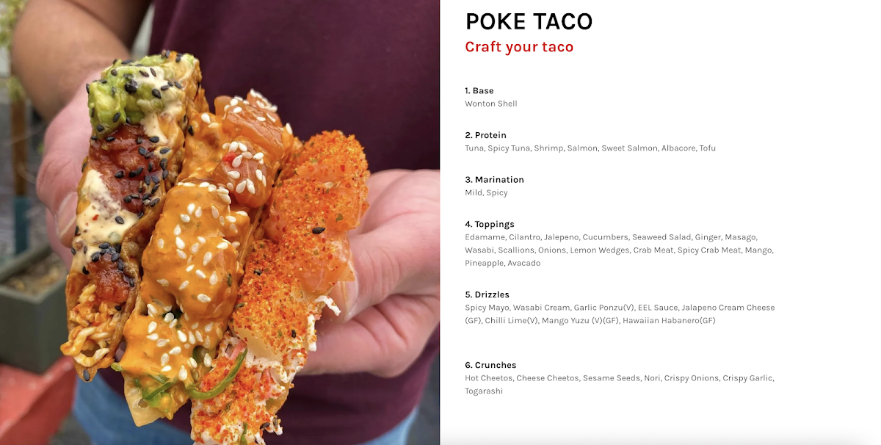Click the Spicy Mayo drizzles line
881x445 pixels.
[620, 308]
